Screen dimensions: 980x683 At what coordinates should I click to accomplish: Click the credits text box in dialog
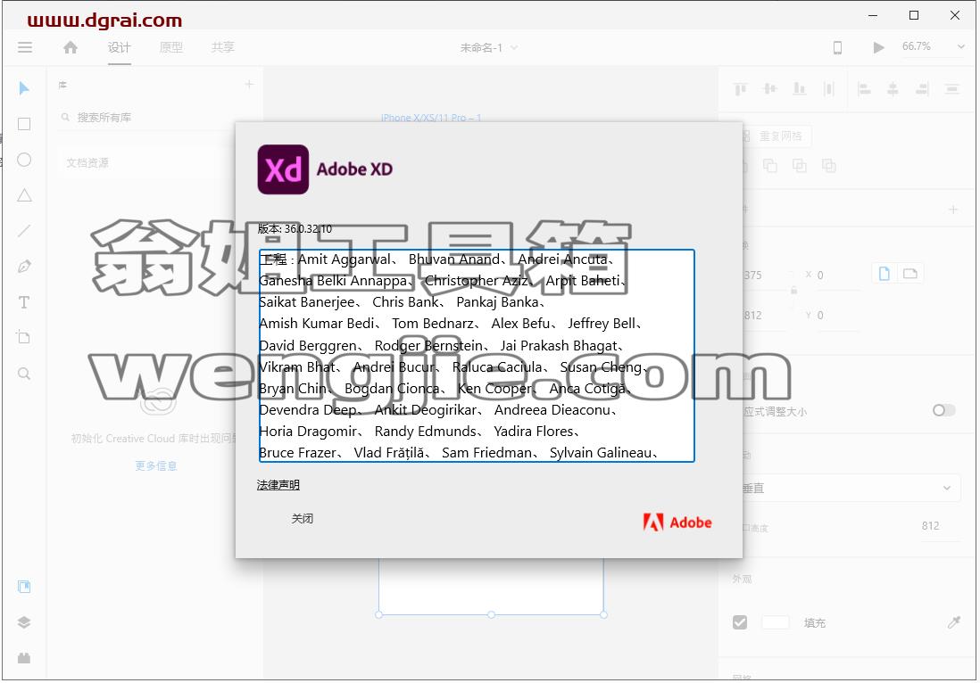pos(477,356)
